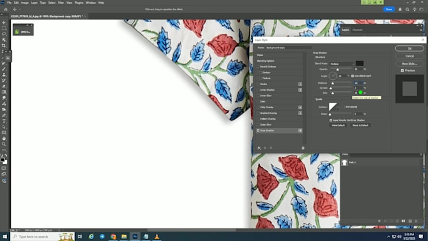Select the Rectangle shape tool
This screenshot has height=241, width=428.
pos(4,133)
